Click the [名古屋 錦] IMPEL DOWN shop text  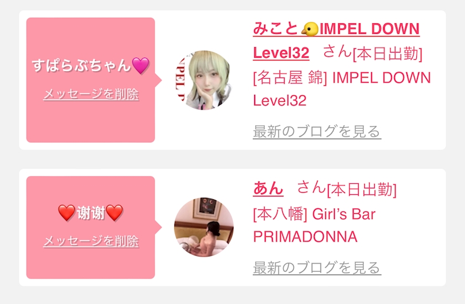pos(342,89)
